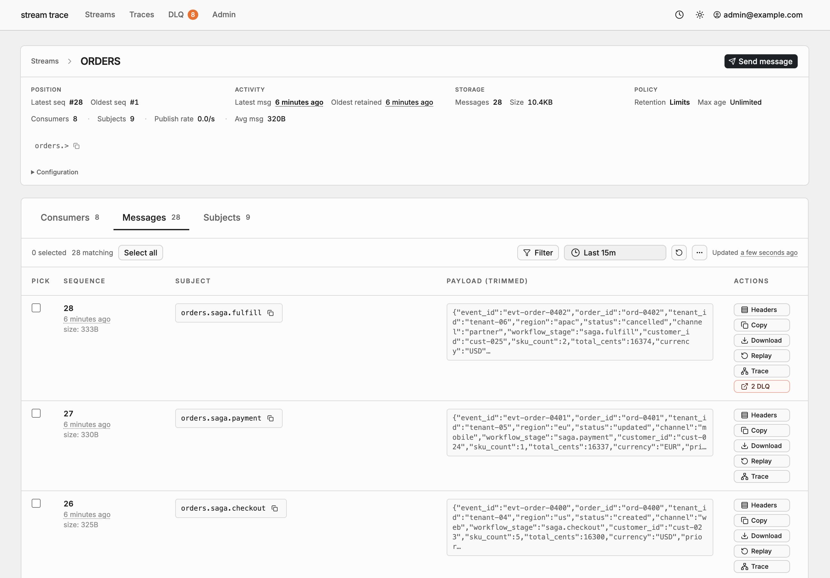Click the Streams breadcrumb link
830x578 pixels.
pyautogui.click(x=44, y=61)
